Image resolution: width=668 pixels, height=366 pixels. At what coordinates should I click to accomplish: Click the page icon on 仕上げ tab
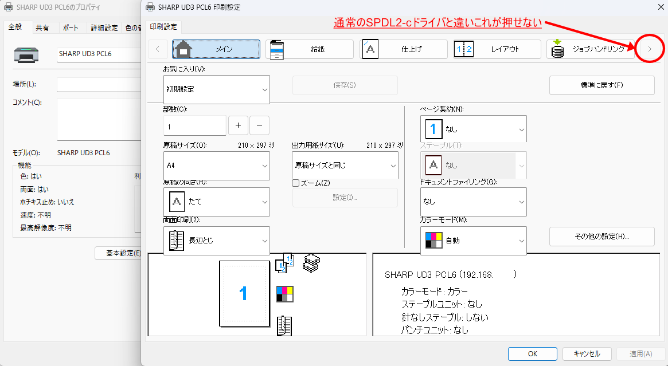point(370,49)
